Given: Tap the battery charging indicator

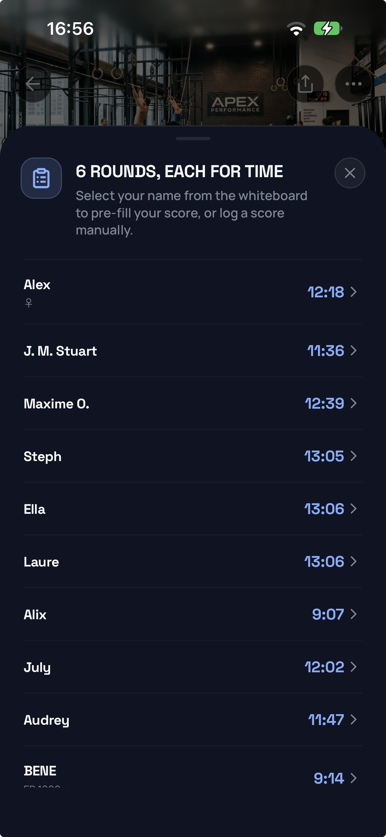Looking at the screenshot, I should tap(328, 28).
